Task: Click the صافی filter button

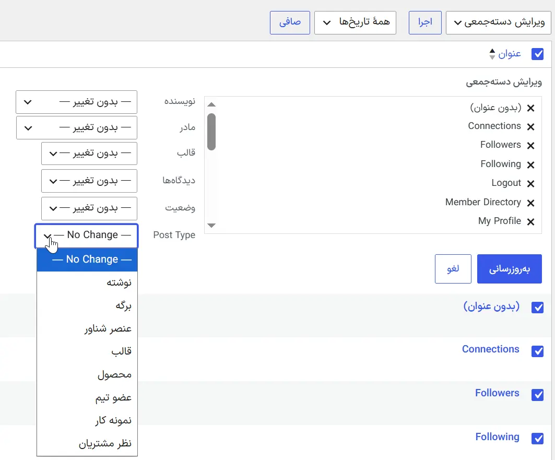Action: [x=290, y=22]
